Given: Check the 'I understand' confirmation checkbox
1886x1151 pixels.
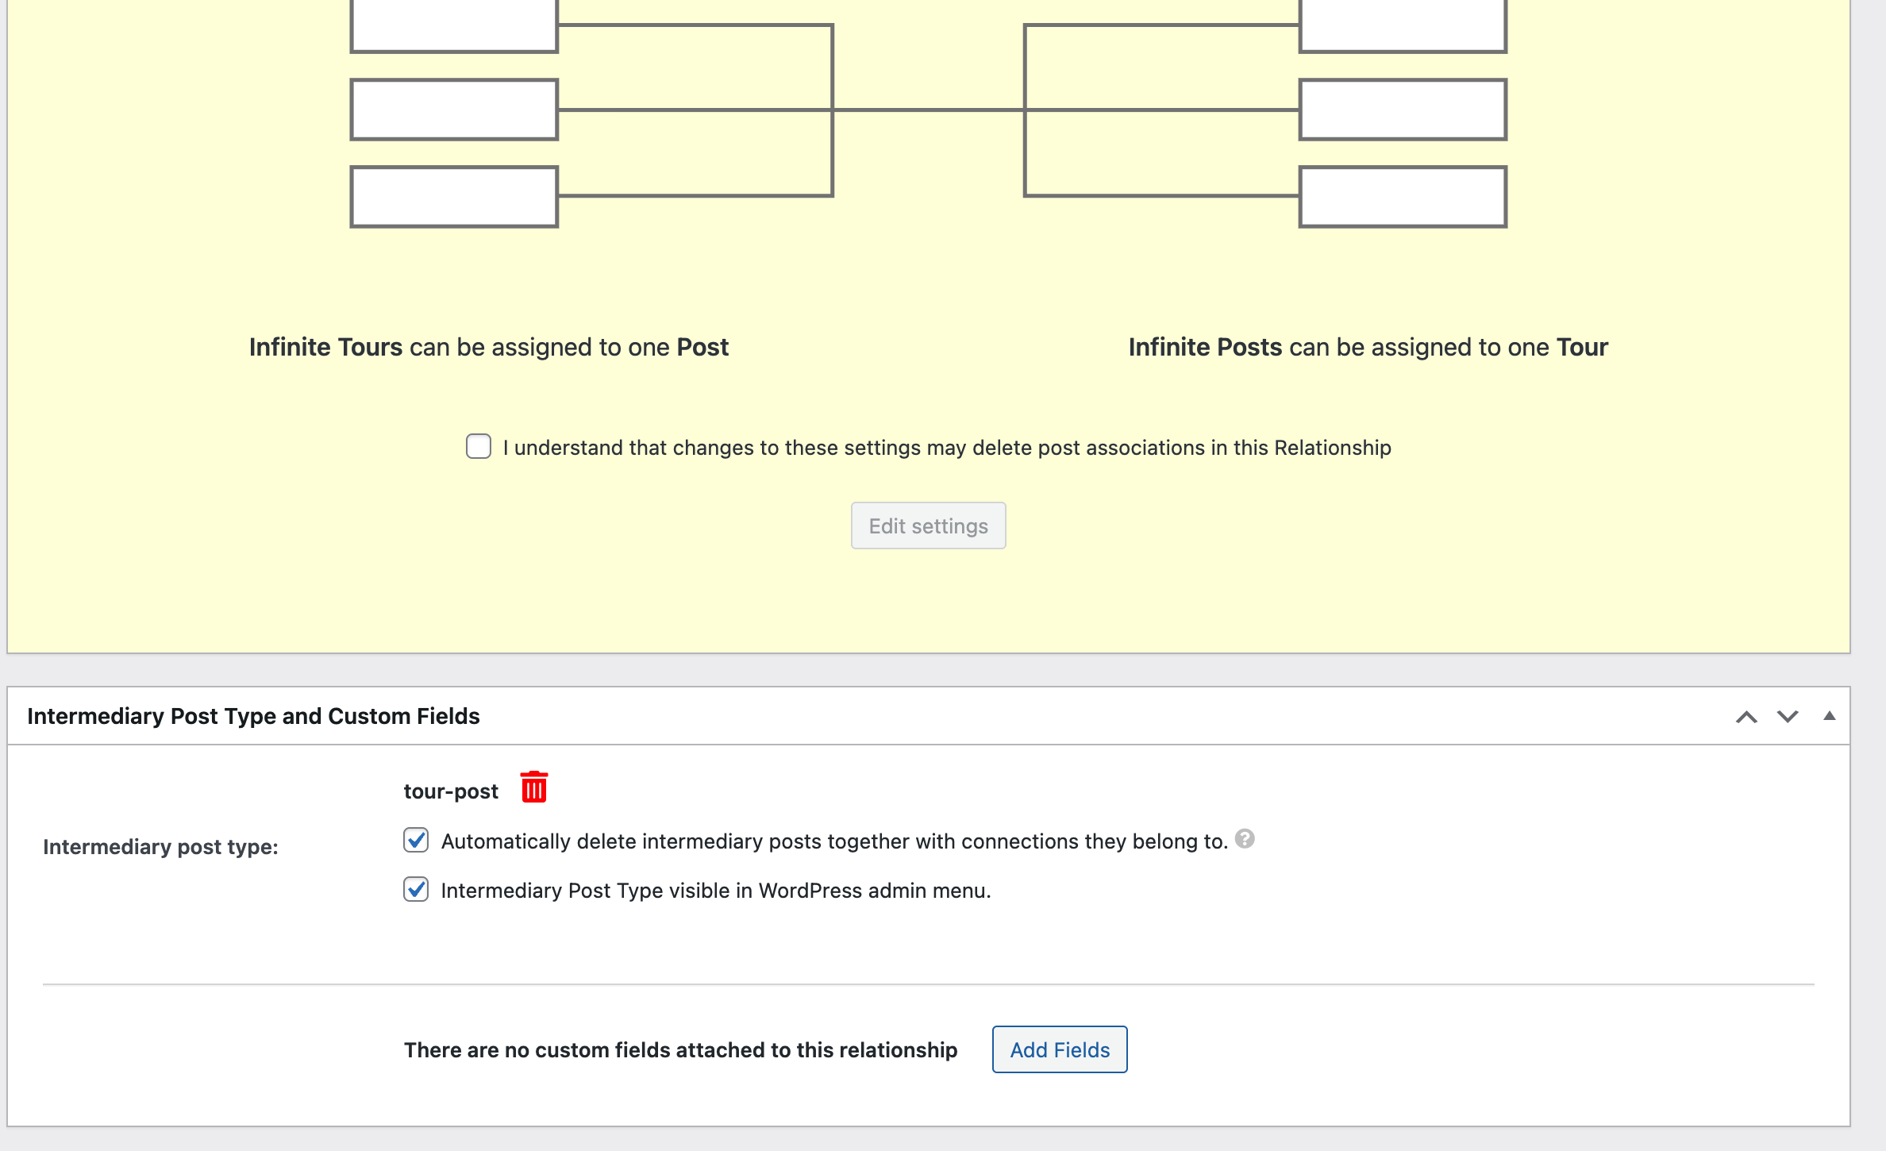Looking at the screenshot, I should tap(479, 447).
